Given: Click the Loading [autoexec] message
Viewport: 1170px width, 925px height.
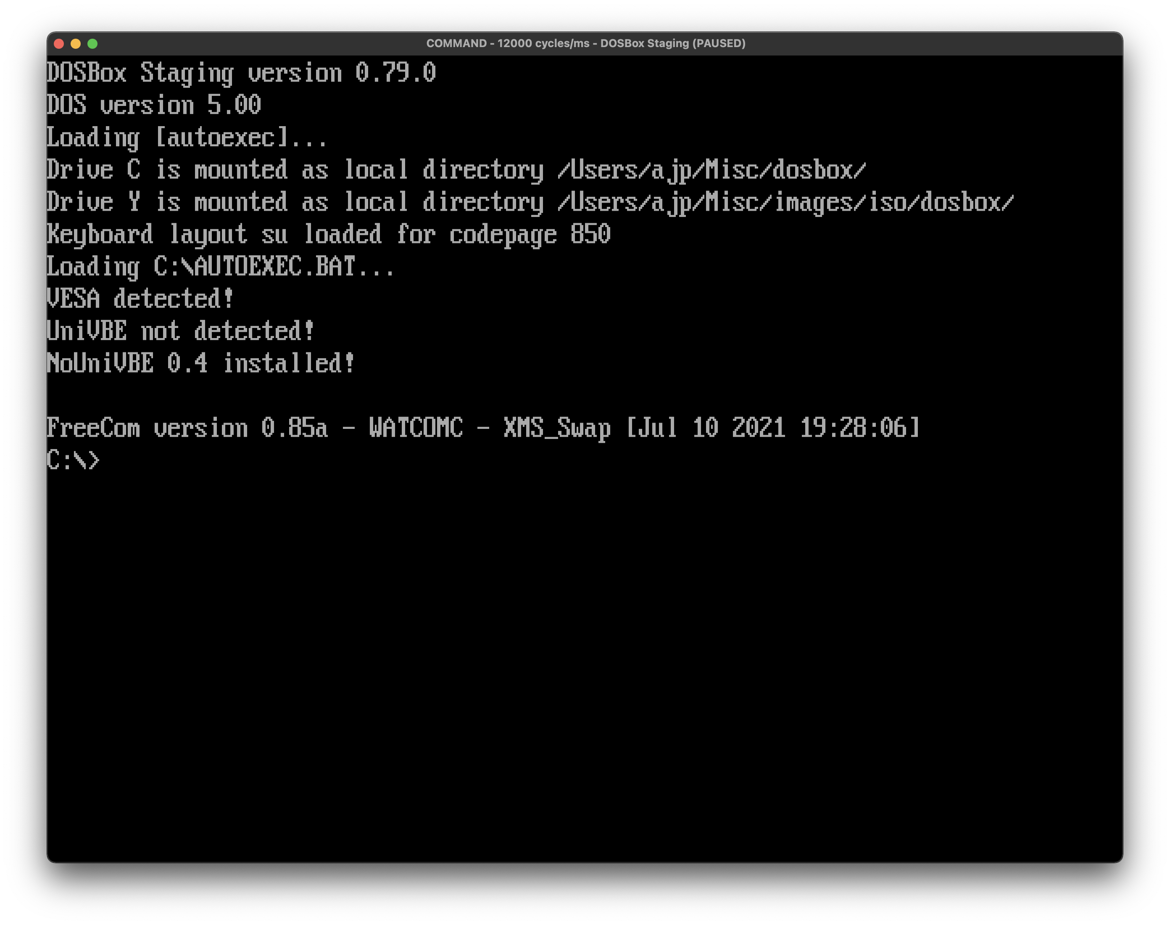Looking at the screenshot, I should [187, 137].
